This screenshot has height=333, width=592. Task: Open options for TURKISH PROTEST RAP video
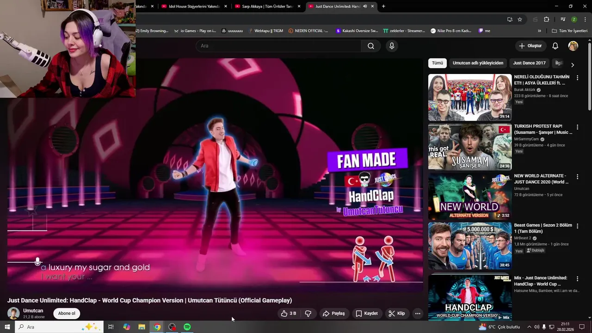[577, 127]
